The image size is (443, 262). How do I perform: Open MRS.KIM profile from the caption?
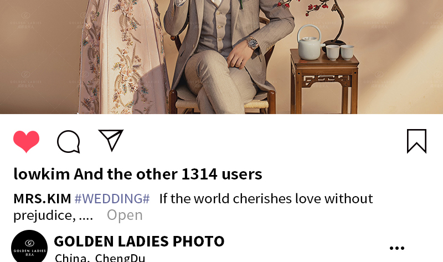pyautogui.click(x=42, y=199)
